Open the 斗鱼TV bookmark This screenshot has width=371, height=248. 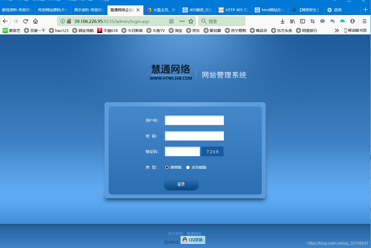click(x=156, y=30)
